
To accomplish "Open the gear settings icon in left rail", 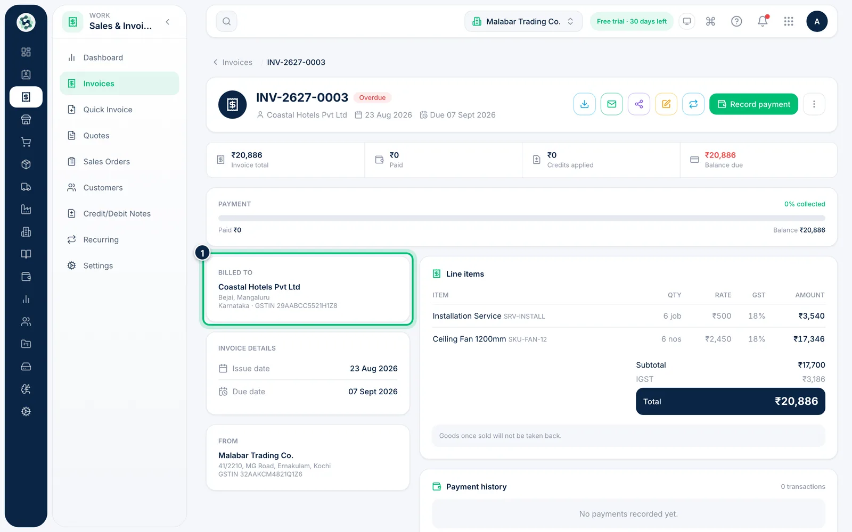I will 26,412.
